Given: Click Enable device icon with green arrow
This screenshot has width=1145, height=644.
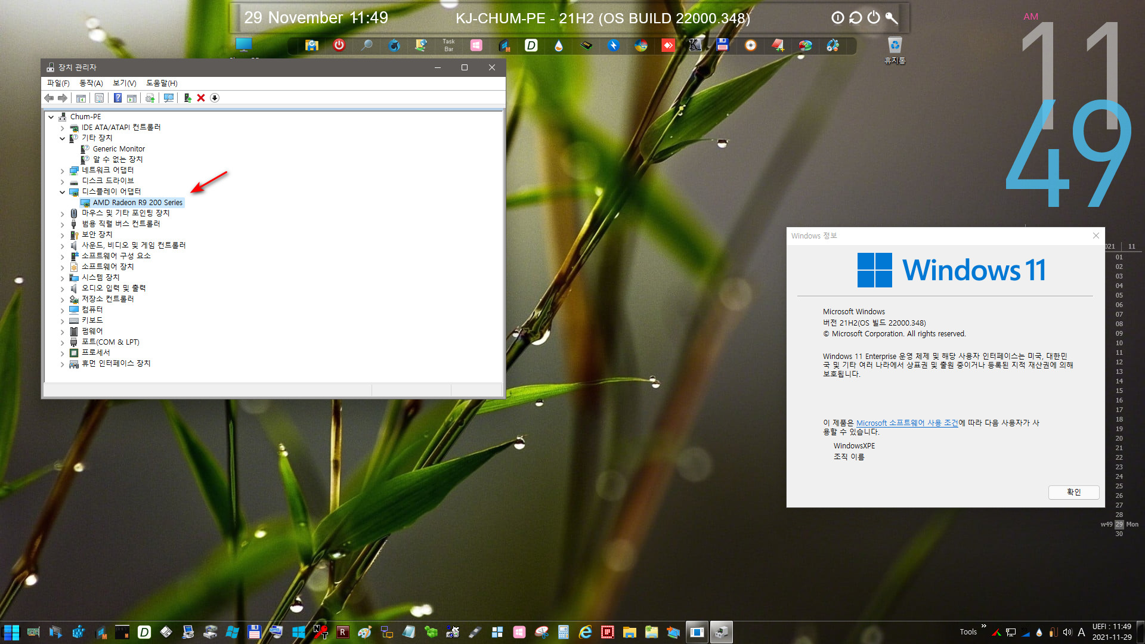Looking at the screenshot, I should tap(187, 98).
